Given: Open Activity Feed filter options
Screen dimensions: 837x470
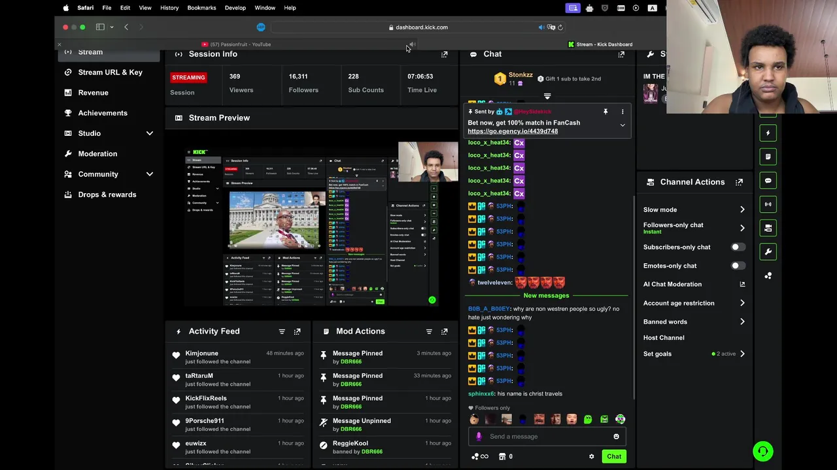Looking at the screenshot, I should tap(282, 332).
